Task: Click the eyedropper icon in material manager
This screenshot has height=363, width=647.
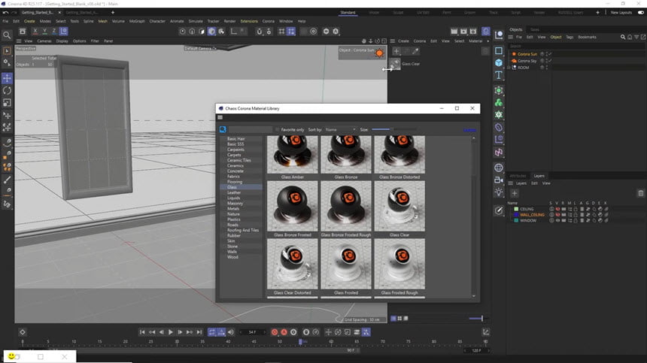Action: [415, 51]
